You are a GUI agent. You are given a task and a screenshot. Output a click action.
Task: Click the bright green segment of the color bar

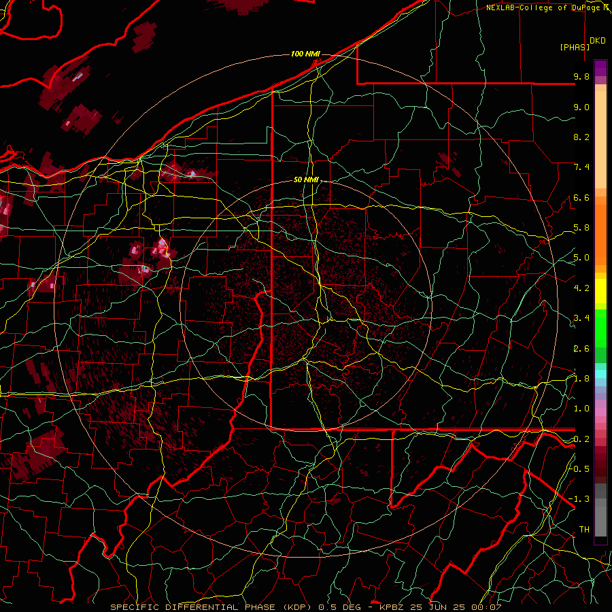pos(600,328)
